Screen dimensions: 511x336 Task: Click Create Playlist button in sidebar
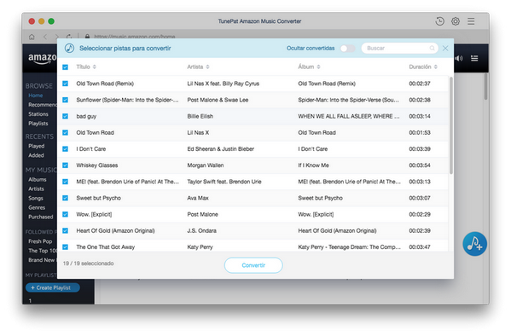[x=53, y=287]
